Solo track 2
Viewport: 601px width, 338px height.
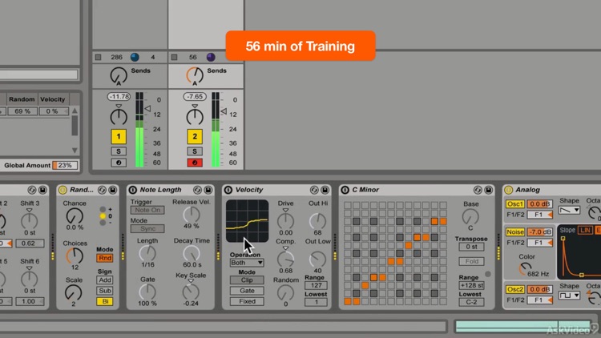(x=195, y=151)
